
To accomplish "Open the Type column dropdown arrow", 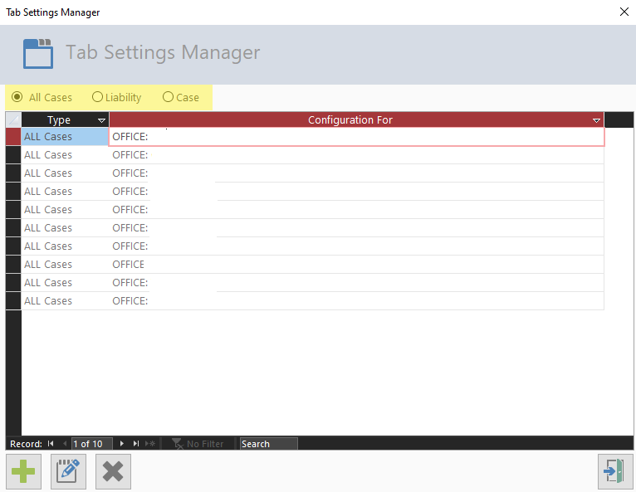I will click(101, 120).
